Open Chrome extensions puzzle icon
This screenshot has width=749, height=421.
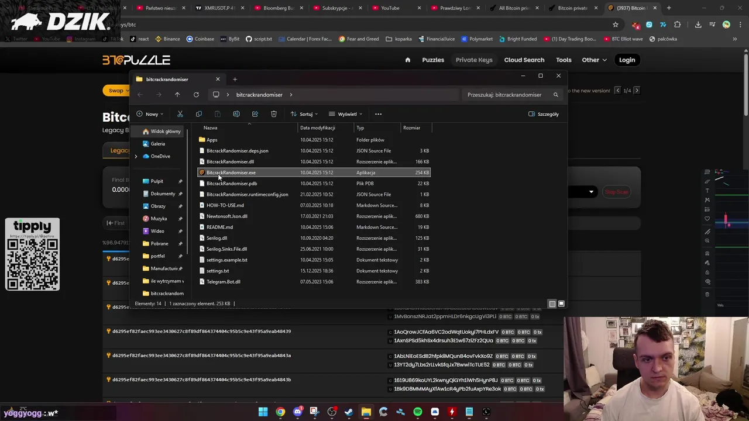[677, 25]
